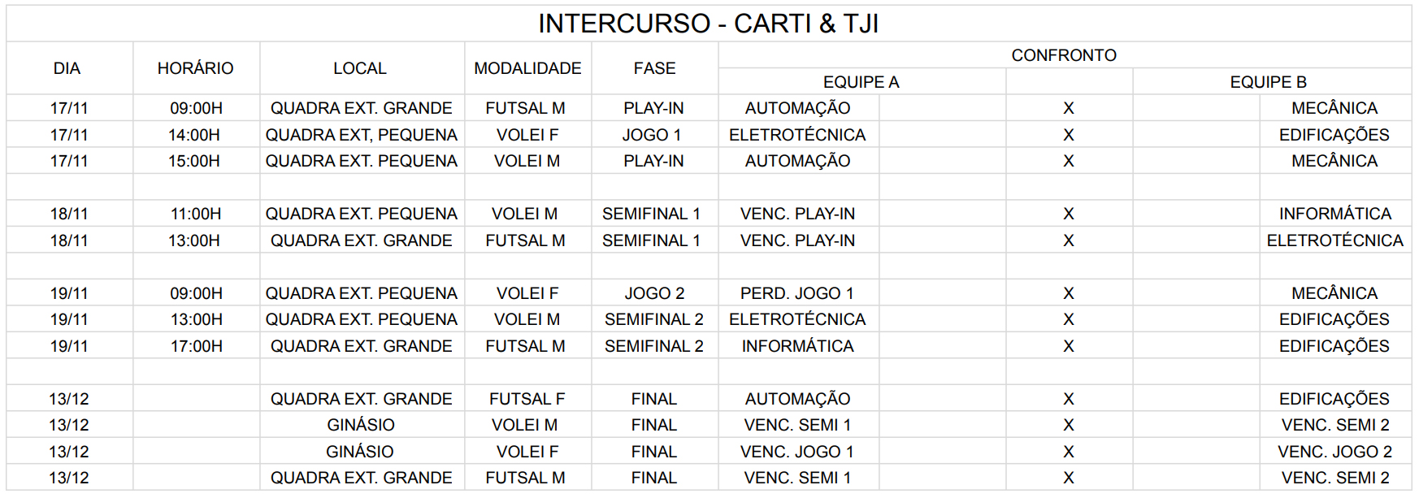Click the 15:00H time cell
The width and height of the screenshot is (1419, 498).
[194, 161]
